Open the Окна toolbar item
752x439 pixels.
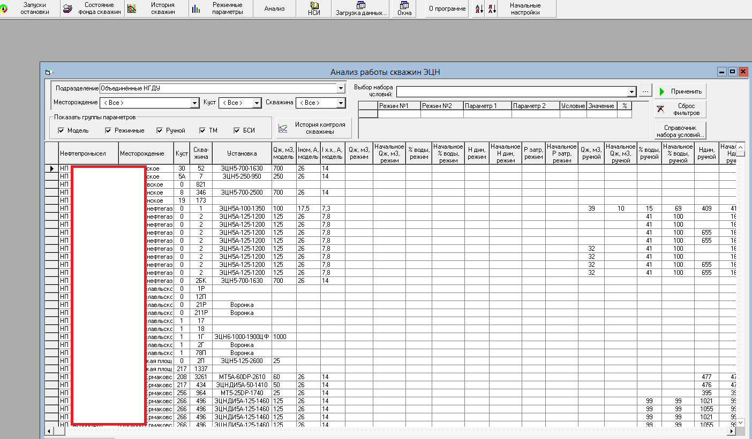[x=404, y=9]
